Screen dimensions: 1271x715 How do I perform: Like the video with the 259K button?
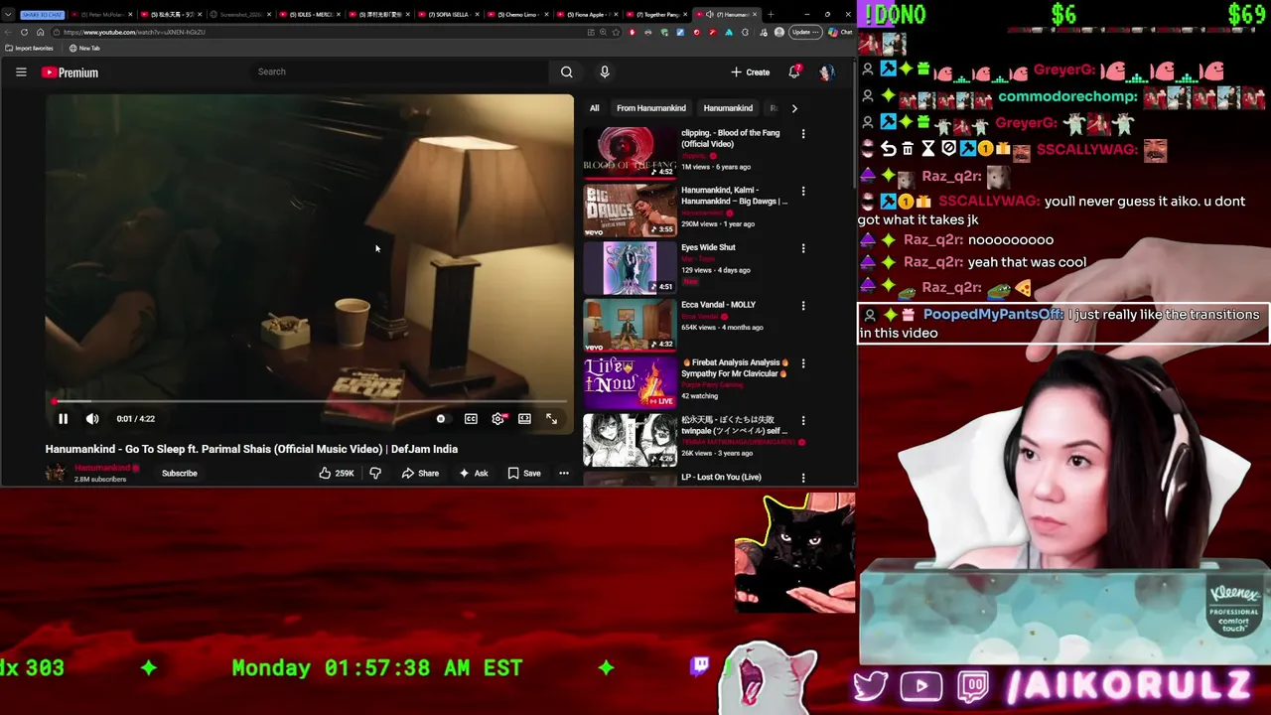point(337,474)
